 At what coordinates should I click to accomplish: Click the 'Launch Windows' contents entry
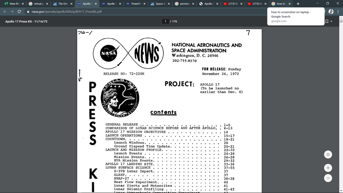click(171, 143)
